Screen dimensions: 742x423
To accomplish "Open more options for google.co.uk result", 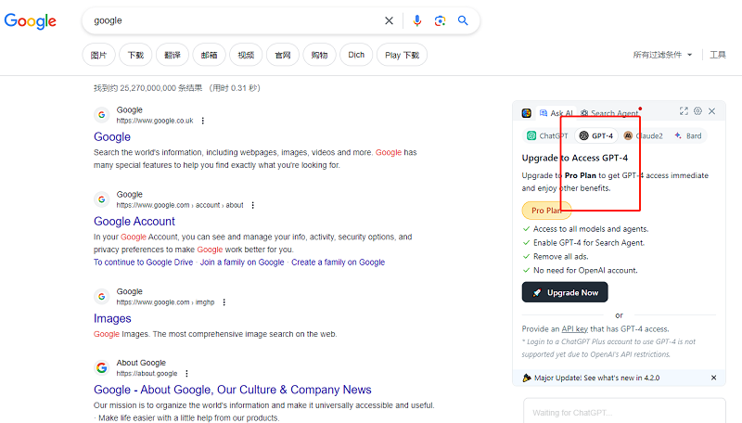I will click(x=203, y=121).
